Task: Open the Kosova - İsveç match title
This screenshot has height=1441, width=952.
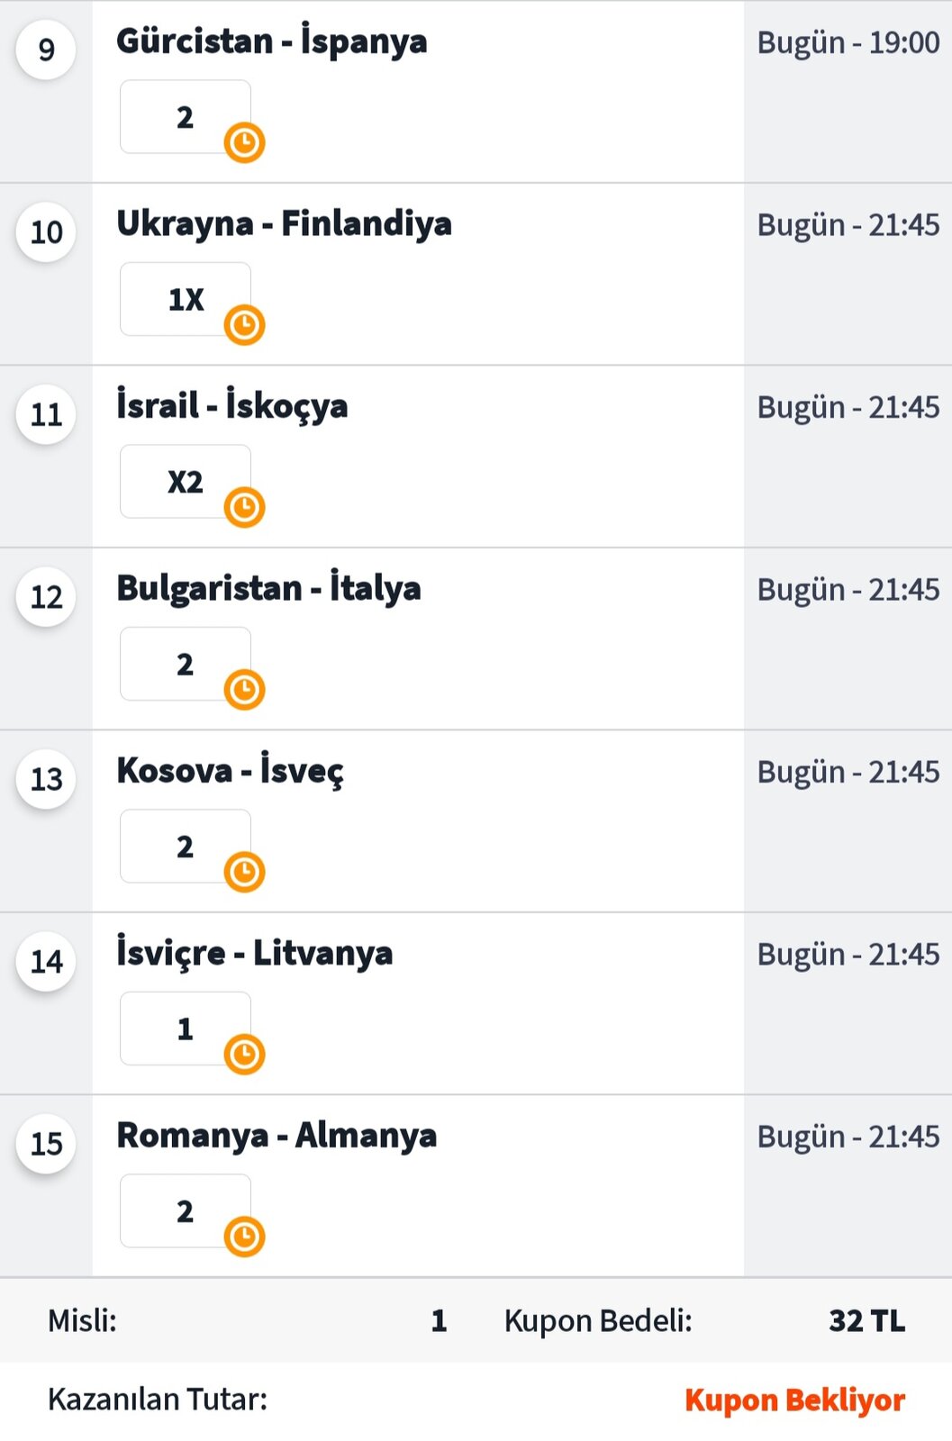Action: tap(231, 771)
